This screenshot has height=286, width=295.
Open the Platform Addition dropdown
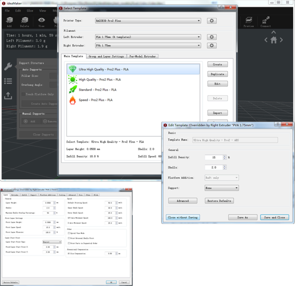221,178
